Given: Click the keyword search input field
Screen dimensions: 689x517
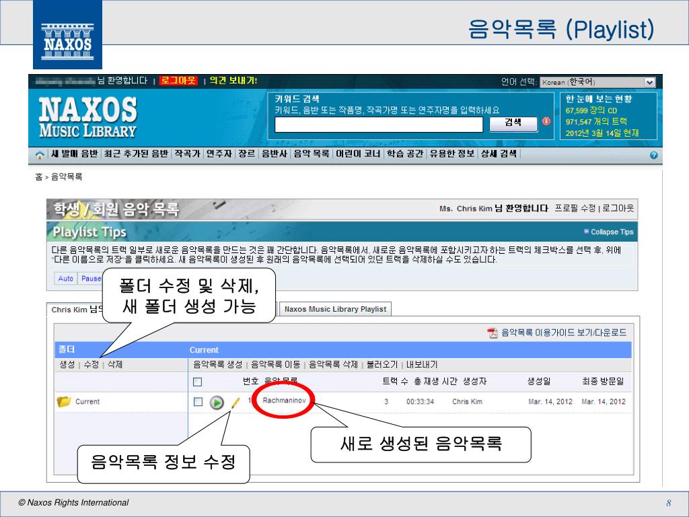Looking at the screenshot, I should coord(378,125).
